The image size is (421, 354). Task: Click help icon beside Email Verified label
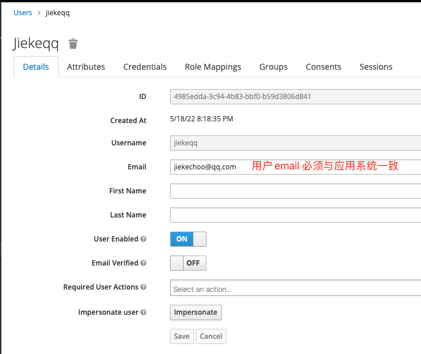(x=144, y=263)
